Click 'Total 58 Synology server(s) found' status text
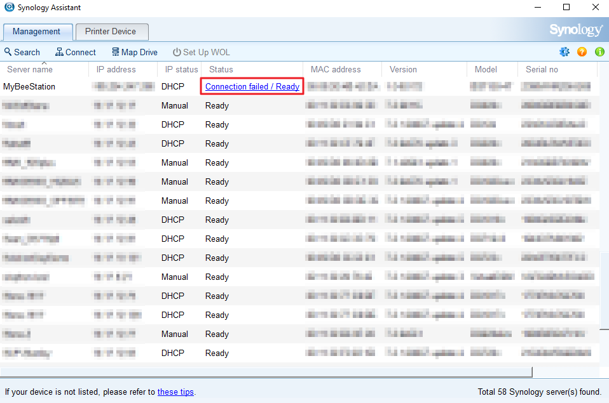This screenshot has width=609, height=403. [540, 392]
